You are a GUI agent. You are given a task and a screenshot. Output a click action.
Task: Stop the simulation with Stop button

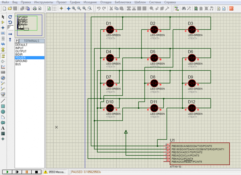[36, 172]
